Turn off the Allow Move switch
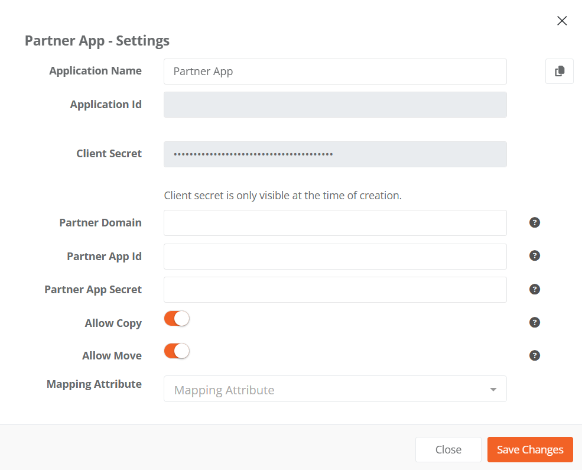 (x=176, y=351)
